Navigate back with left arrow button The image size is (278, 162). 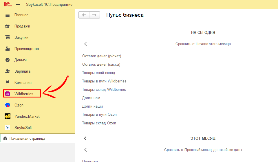point(84,15)
